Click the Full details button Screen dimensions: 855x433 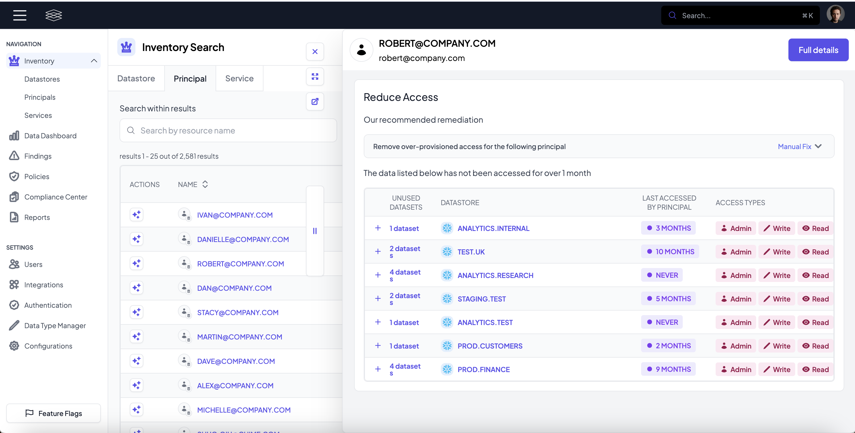(x=818, y=50)
